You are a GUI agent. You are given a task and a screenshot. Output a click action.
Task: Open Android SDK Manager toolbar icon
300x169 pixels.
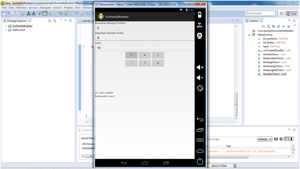61,13
